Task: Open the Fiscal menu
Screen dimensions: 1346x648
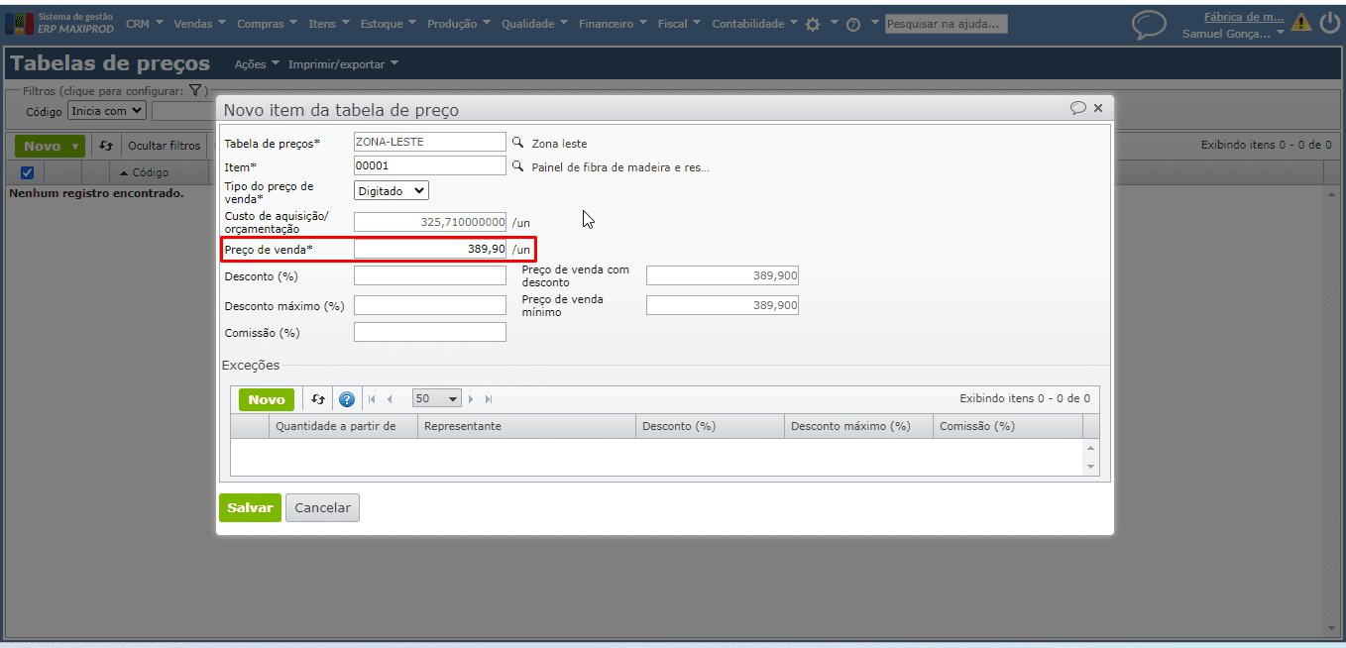Action: [679, 24]
